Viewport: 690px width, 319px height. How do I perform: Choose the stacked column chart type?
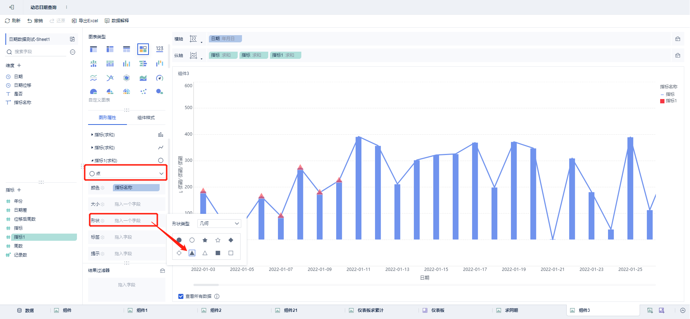[110, 64]
